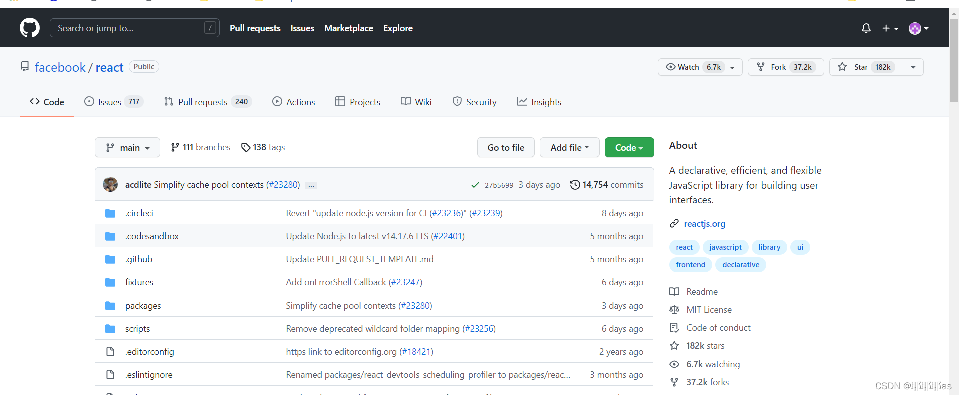Open pull request #18421 link
The image size is (959, 395).
pos(416,351)
